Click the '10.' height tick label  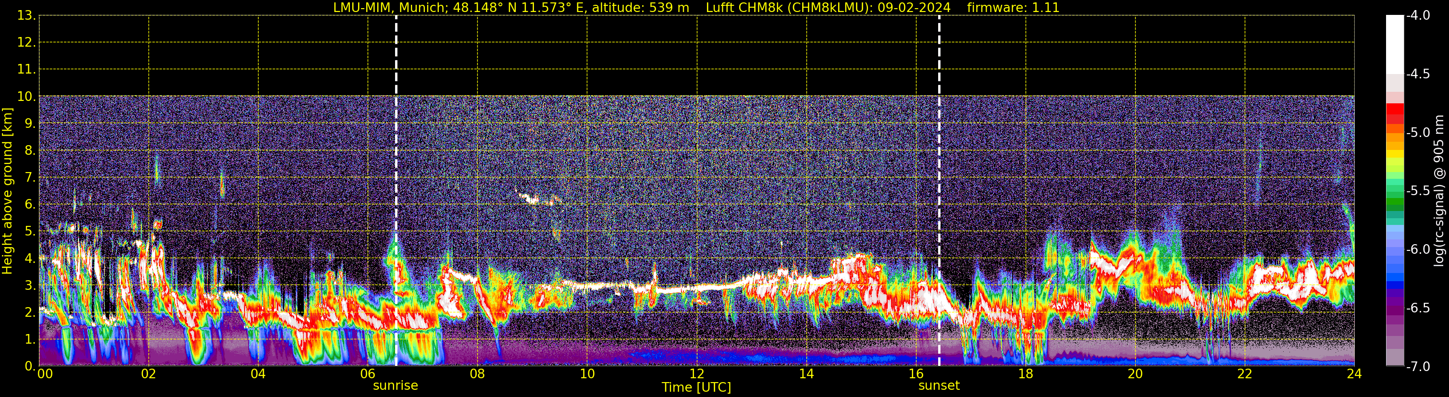tap(26, 97)
